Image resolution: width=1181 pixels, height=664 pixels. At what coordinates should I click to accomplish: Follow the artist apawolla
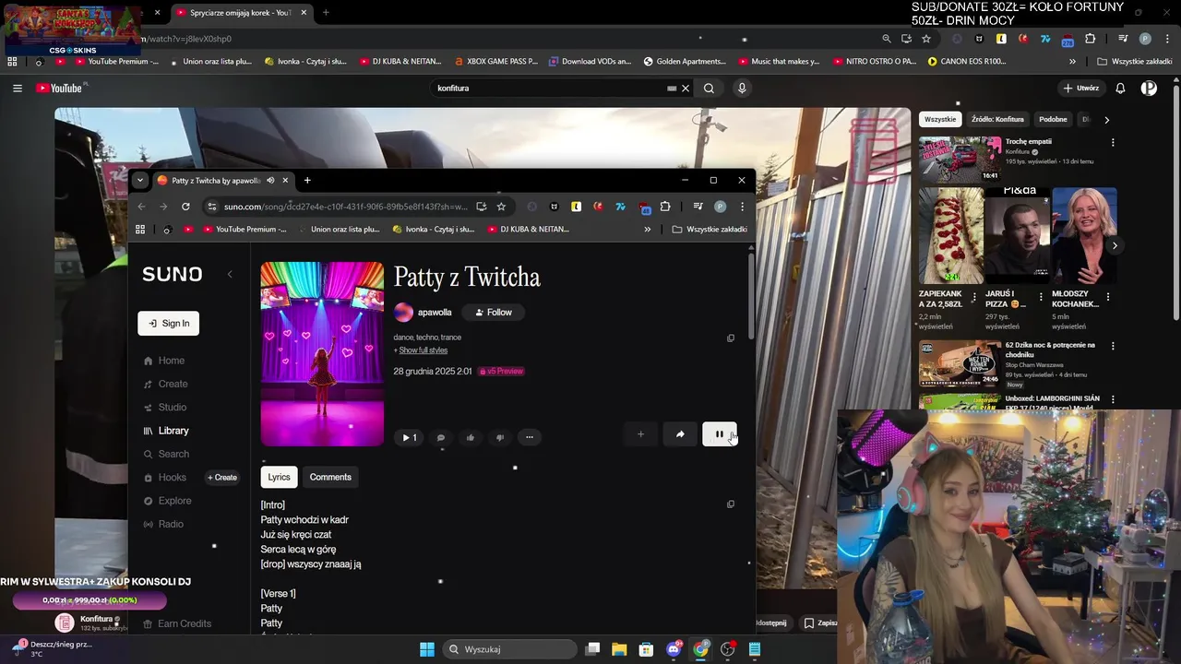click(x=494, y=313)
